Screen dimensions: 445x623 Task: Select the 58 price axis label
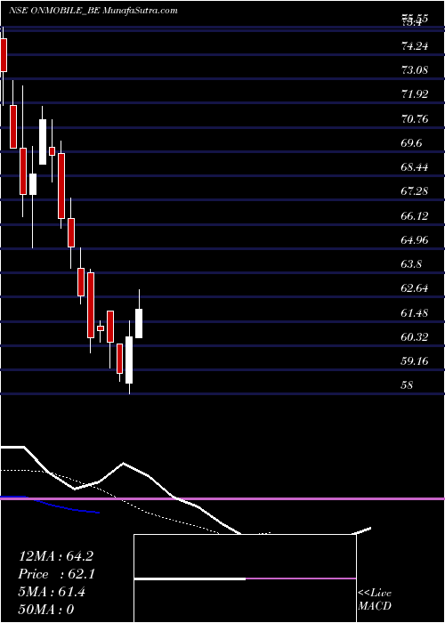coord(408,385)
